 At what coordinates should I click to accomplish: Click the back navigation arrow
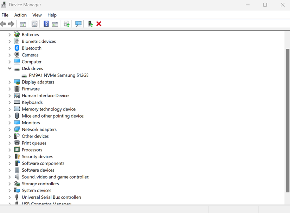click(3, 24)
